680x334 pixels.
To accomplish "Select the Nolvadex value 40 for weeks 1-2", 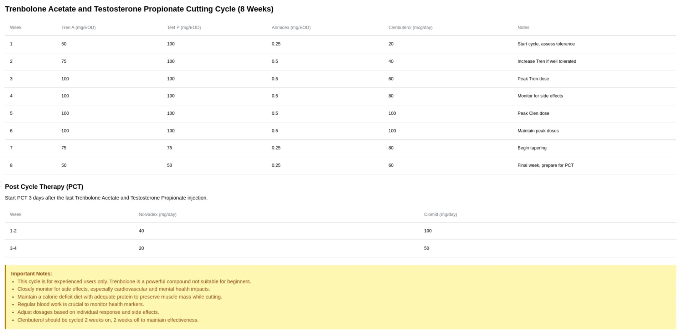I will pos(141,231).
